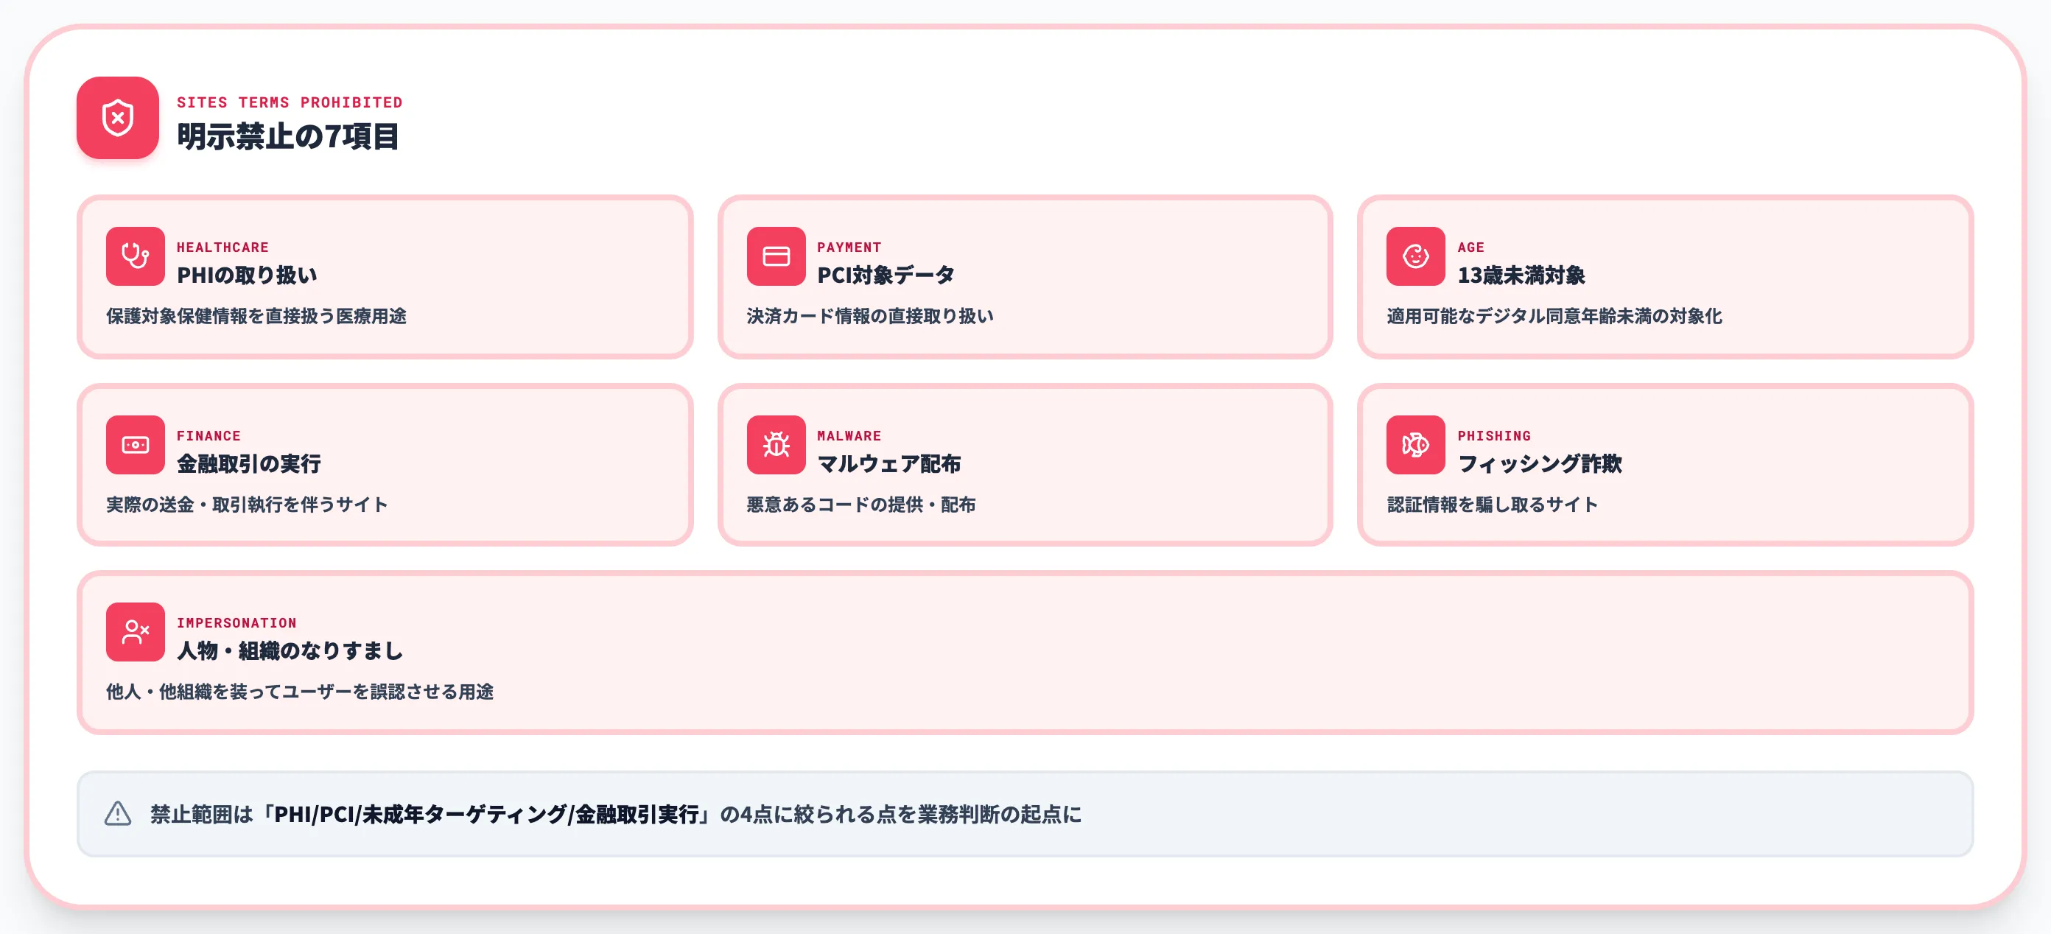The height and width of the screenshot is (934, 2051).
Task: Click the title PCI対象データ
Action: point(886,275)
